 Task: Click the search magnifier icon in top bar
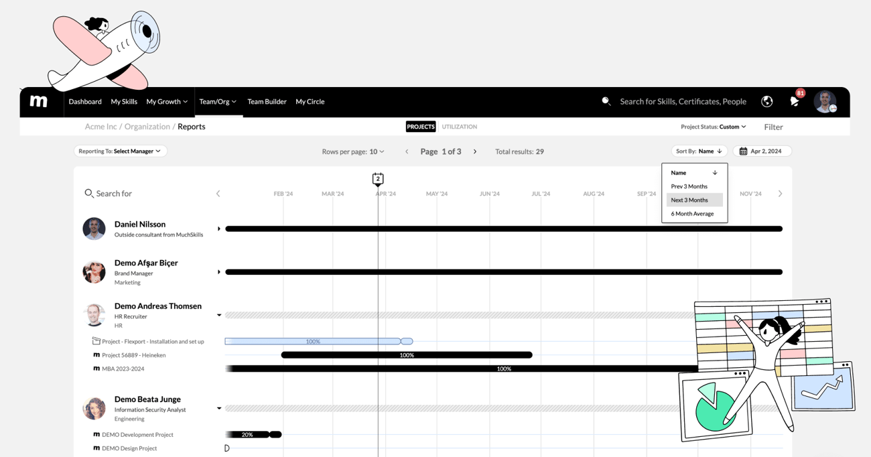pyautogui.click(x=606, y=101)
